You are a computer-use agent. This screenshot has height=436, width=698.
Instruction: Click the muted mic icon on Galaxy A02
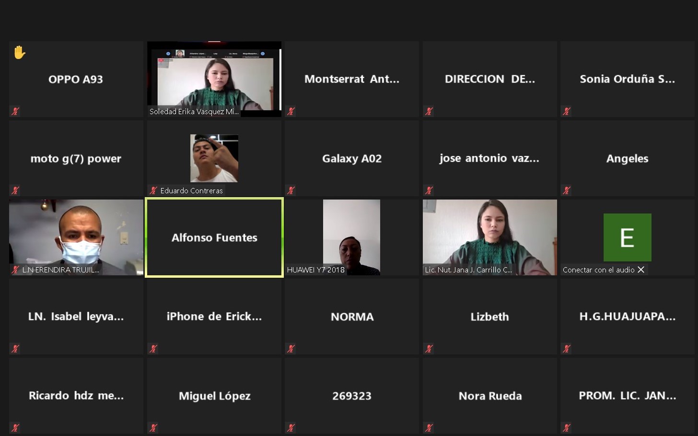click(291, 190)
